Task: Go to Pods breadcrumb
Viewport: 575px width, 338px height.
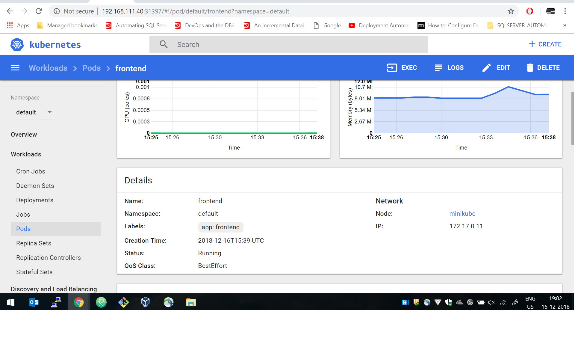Action: coord(91,68)
